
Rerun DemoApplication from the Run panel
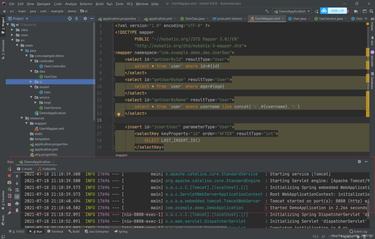tap(9, 169)
